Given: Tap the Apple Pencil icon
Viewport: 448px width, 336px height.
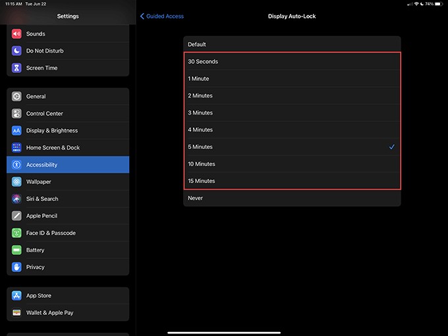Looking at the screenshot, I should click(16, 216).
